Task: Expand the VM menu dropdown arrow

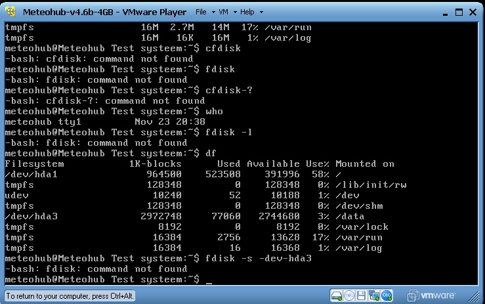Action: tap(235, 12)
